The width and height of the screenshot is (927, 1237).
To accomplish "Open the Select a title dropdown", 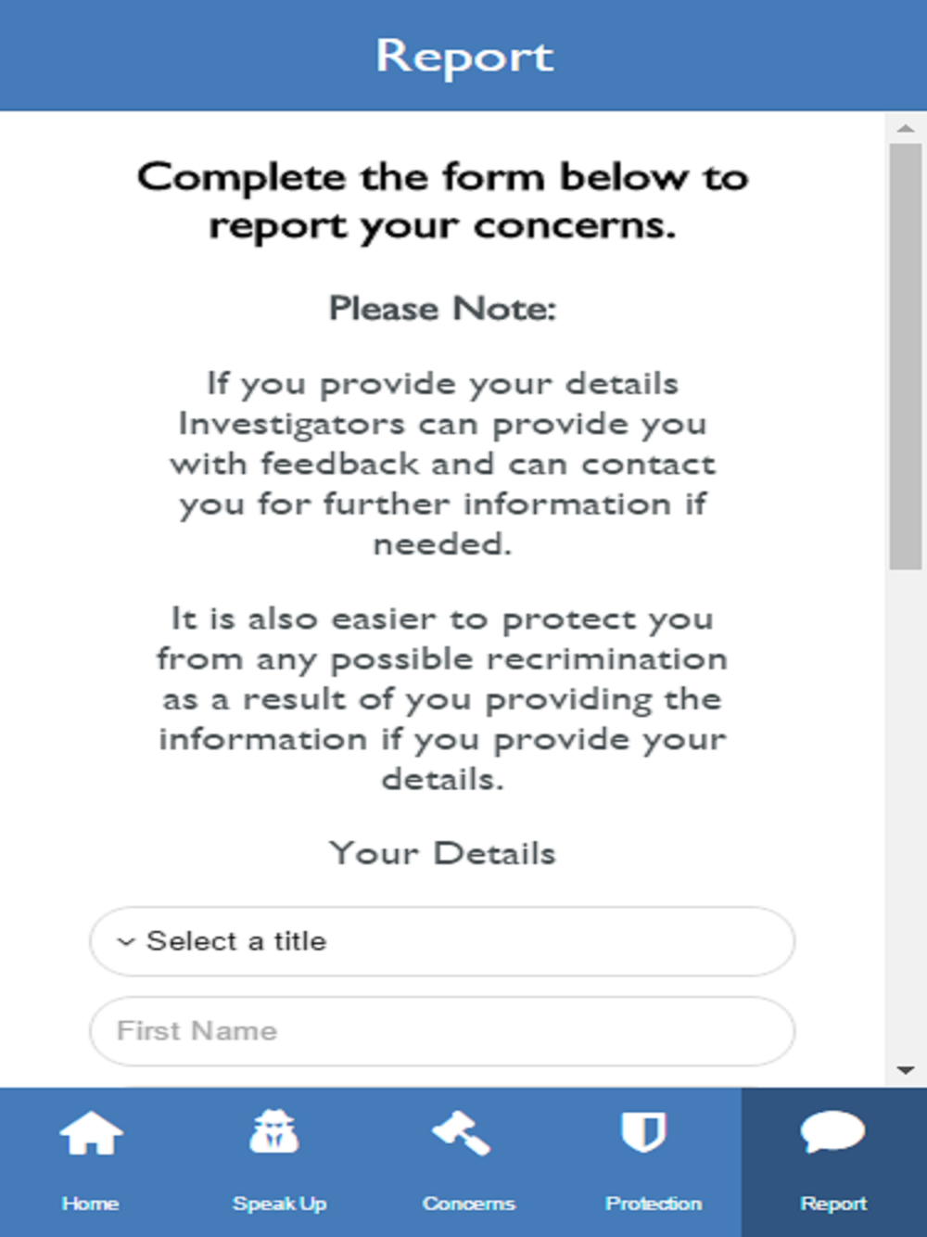I will click(x=442, y=941).
